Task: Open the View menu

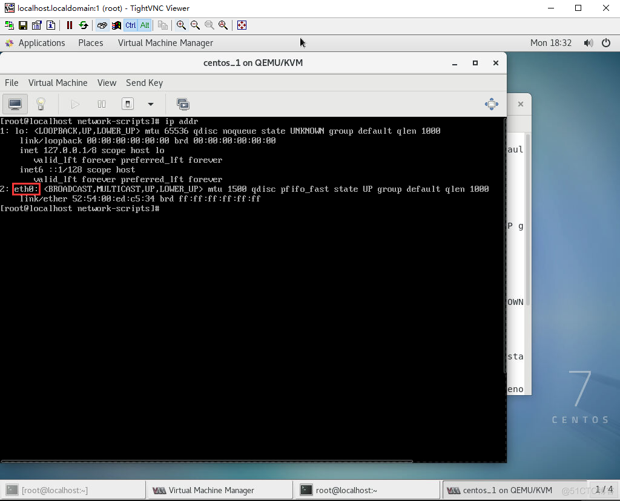Action: [107, 82]
